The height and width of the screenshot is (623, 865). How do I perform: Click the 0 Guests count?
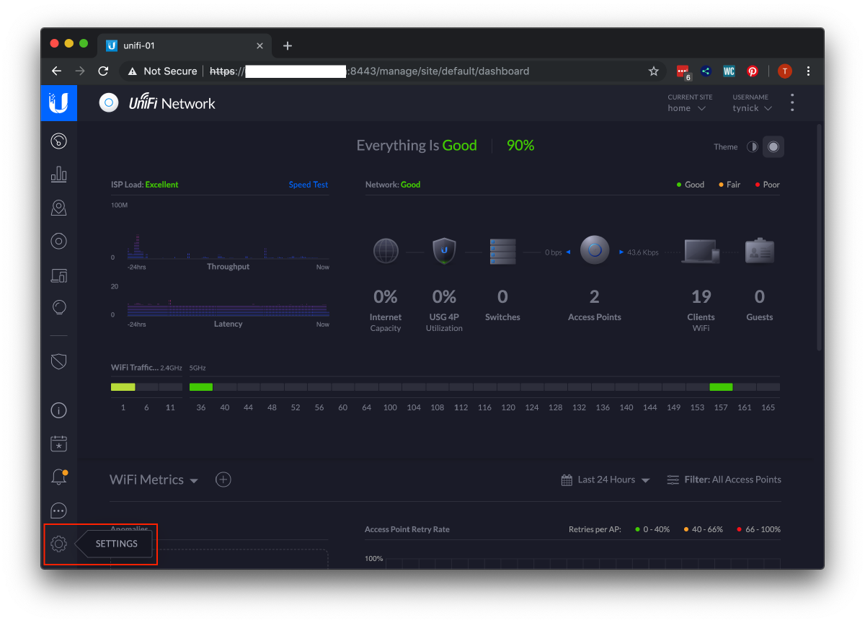pos(760,296)
